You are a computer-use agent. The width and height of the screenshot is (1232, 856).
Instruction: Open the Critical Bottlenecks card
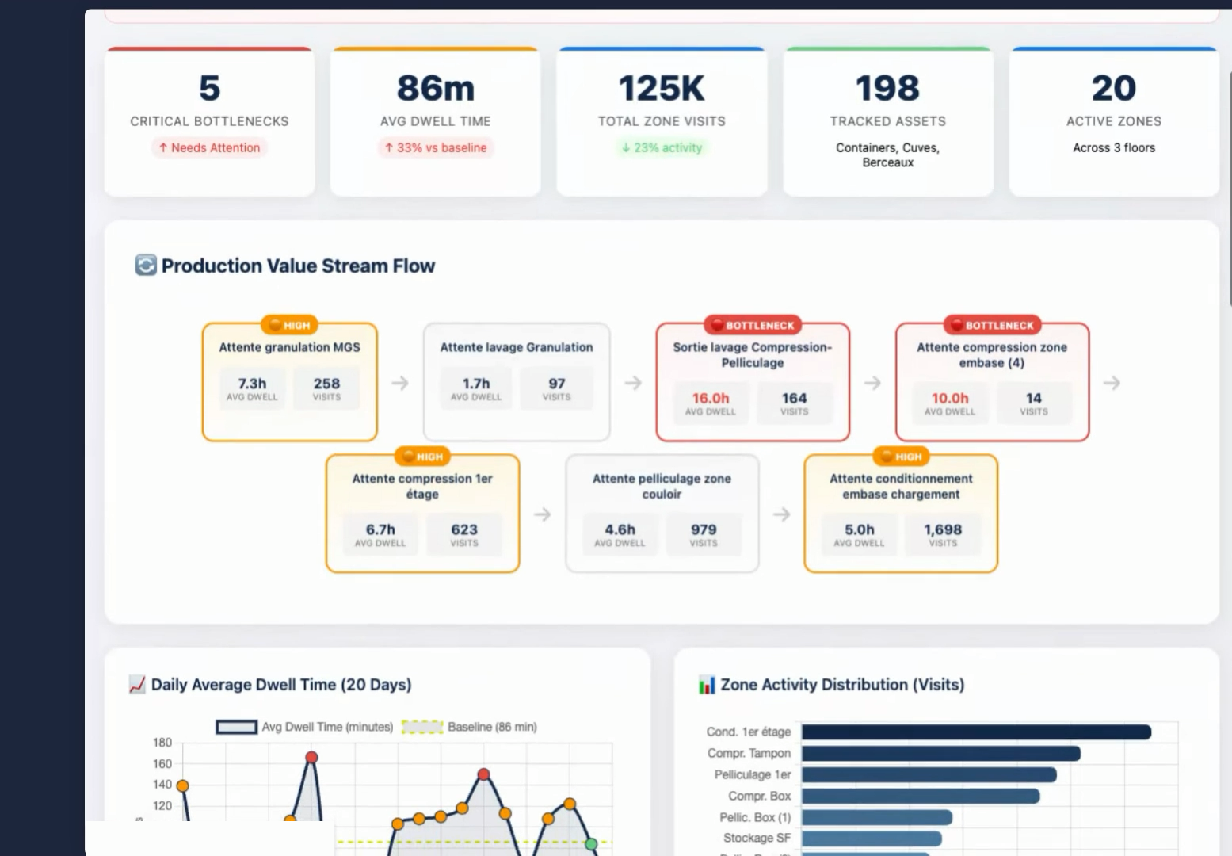pyautogui.click(x=209, y=121)
